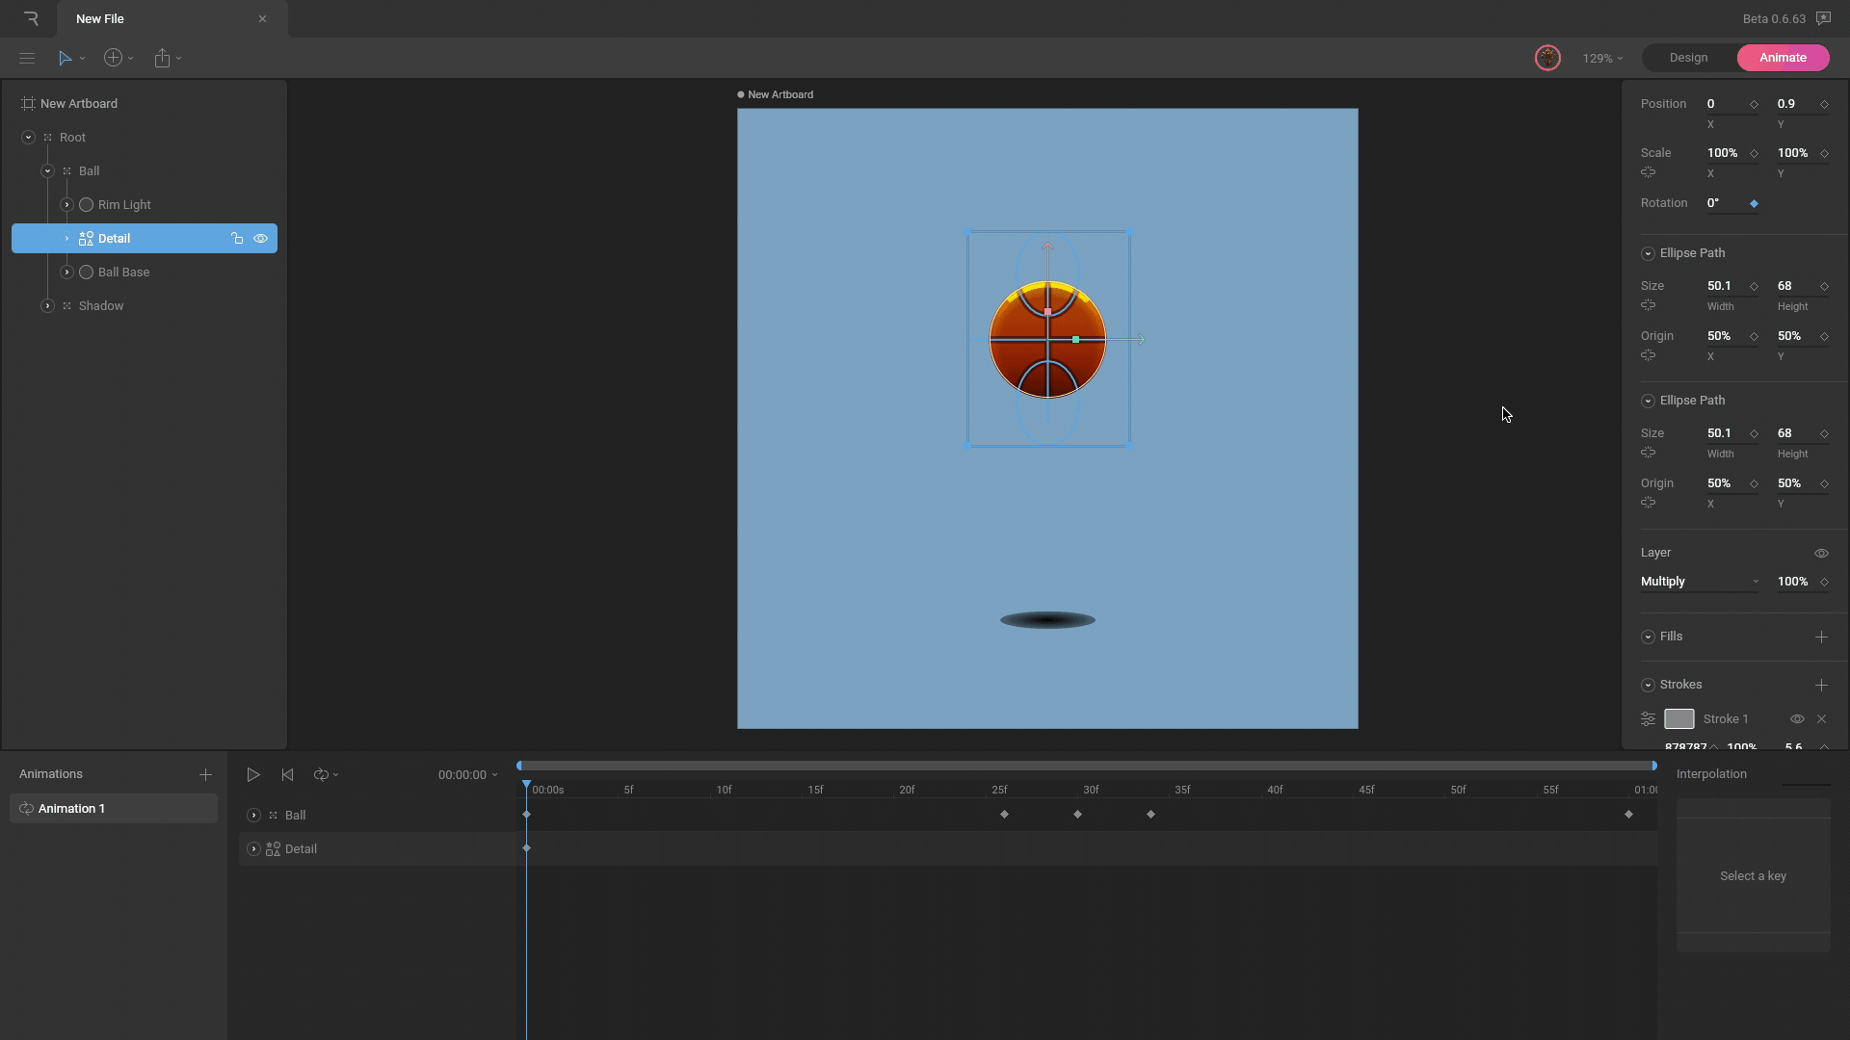Open Stroke 1 settings sliders icon

[x=1648, y=719]
